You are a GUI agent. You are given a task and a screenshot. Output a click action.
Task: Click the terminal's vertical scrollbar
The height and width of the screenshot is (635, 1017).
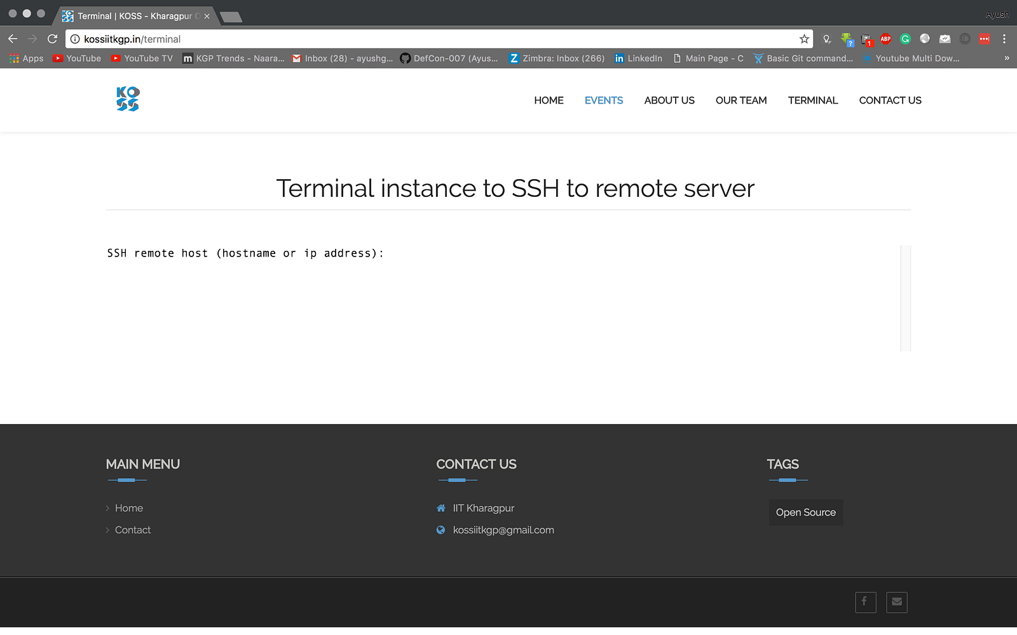click(906, 298)
